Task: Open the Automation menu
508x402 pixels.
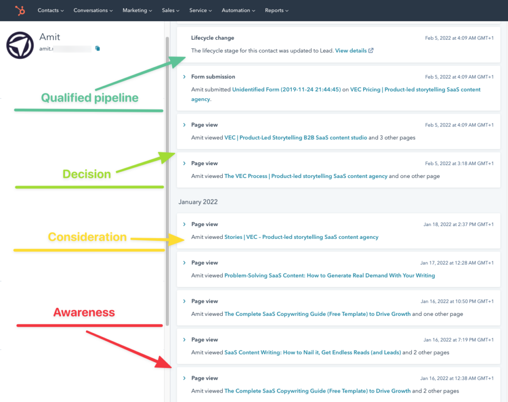Action: coord(238,10)
